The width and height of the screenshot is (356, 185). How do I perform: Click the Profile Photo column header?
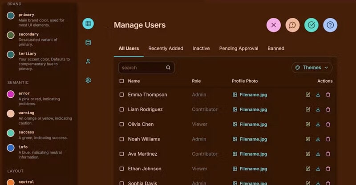click(x=245, y=81)
